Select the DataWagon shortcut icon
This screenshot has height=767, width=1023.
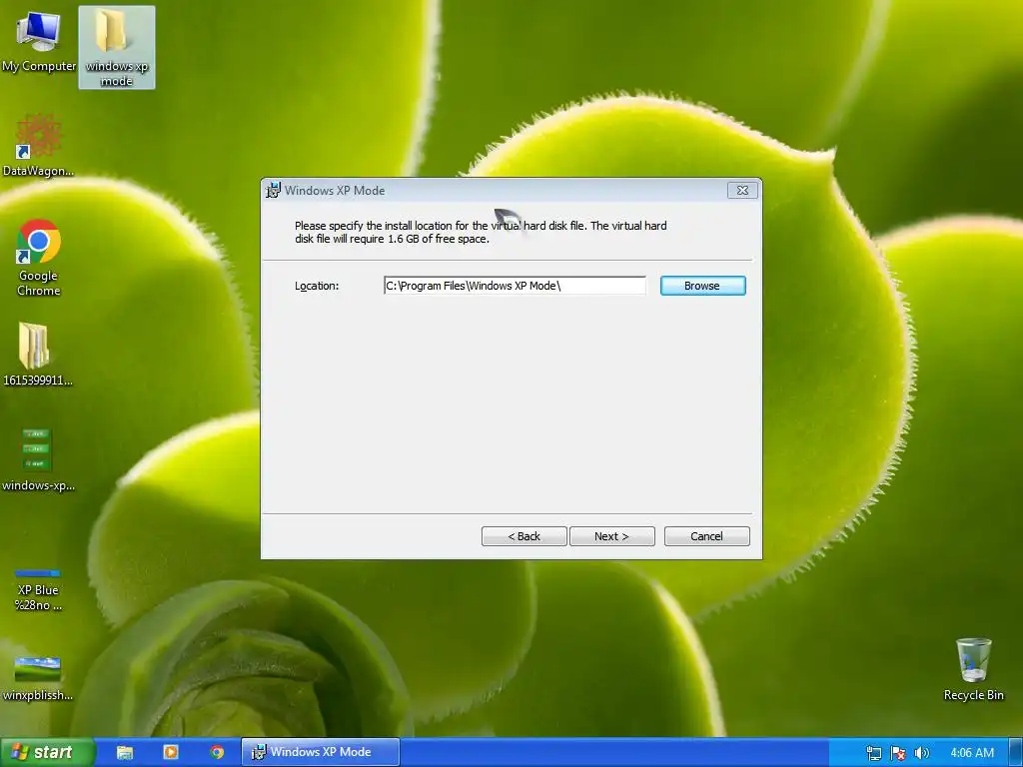point(38,145)
